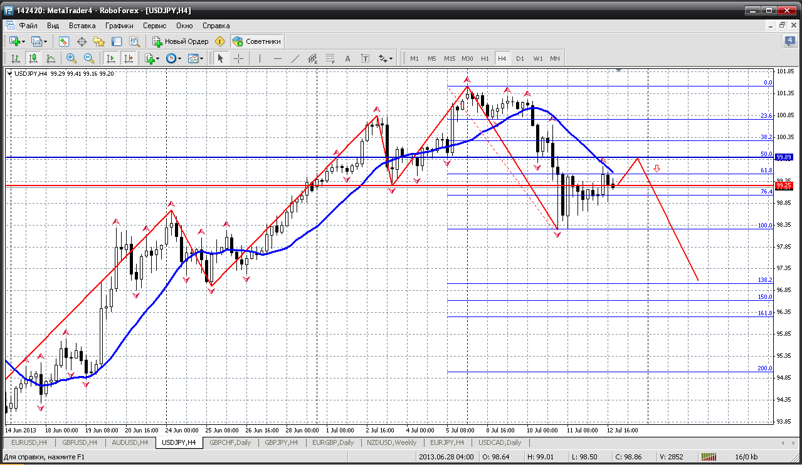Switch timeframe to D1

point(520,58)
